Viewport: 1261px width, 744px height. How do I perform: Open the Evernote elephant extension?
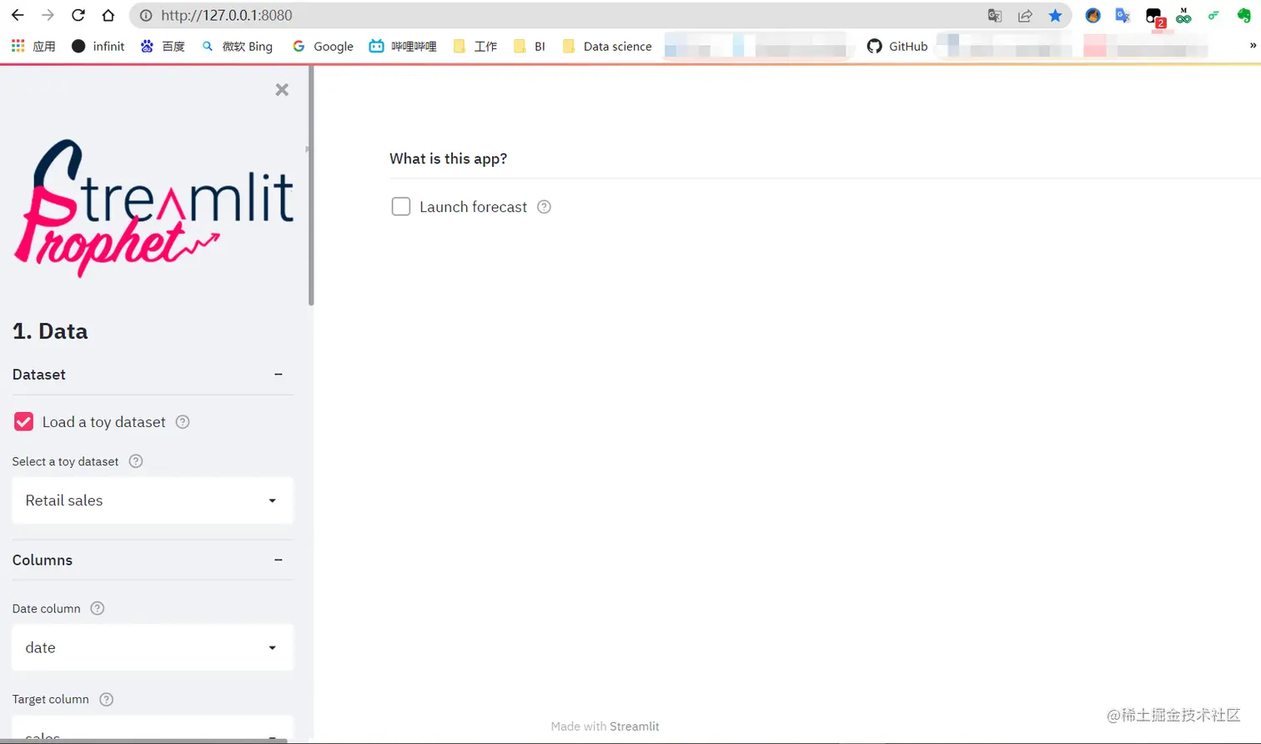(x=1243, y=15)
